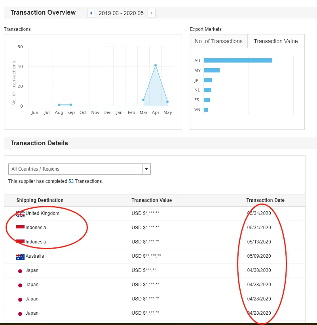
Task: Click the United Kingdom flag icon
Action: [20, 214]
